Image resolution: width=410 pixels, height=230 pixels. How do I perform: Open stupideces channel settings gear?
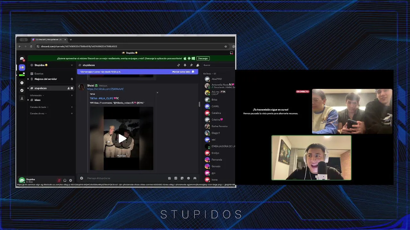[72, 88]
